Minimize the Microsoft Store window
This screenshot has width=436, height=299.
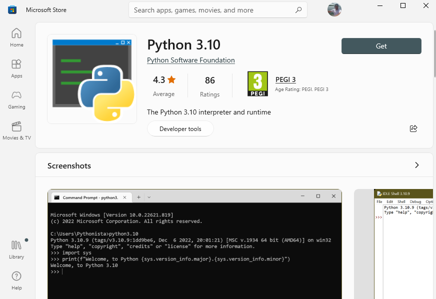coord(380,5)
